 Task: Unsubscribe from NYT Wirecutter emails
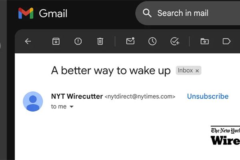208,96
